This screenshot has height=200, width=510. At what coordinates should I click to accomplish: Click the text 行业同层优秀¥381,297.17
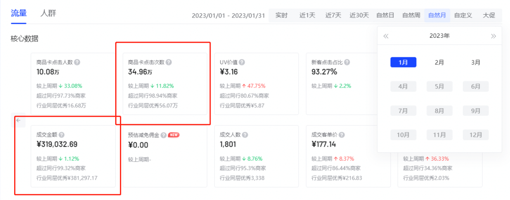67,178
